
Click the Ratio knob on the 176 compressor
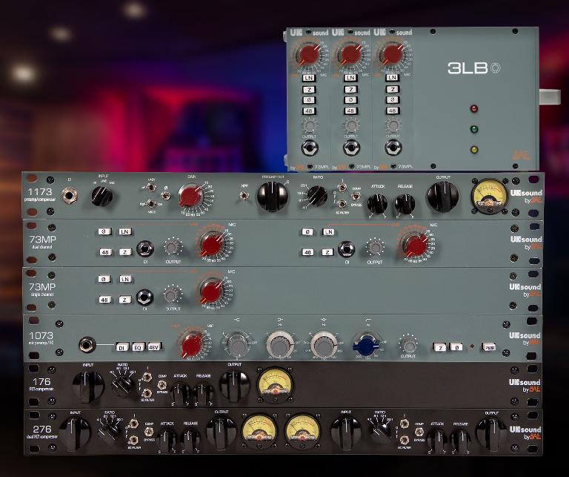pyautogui.click(x=123, y=386)
